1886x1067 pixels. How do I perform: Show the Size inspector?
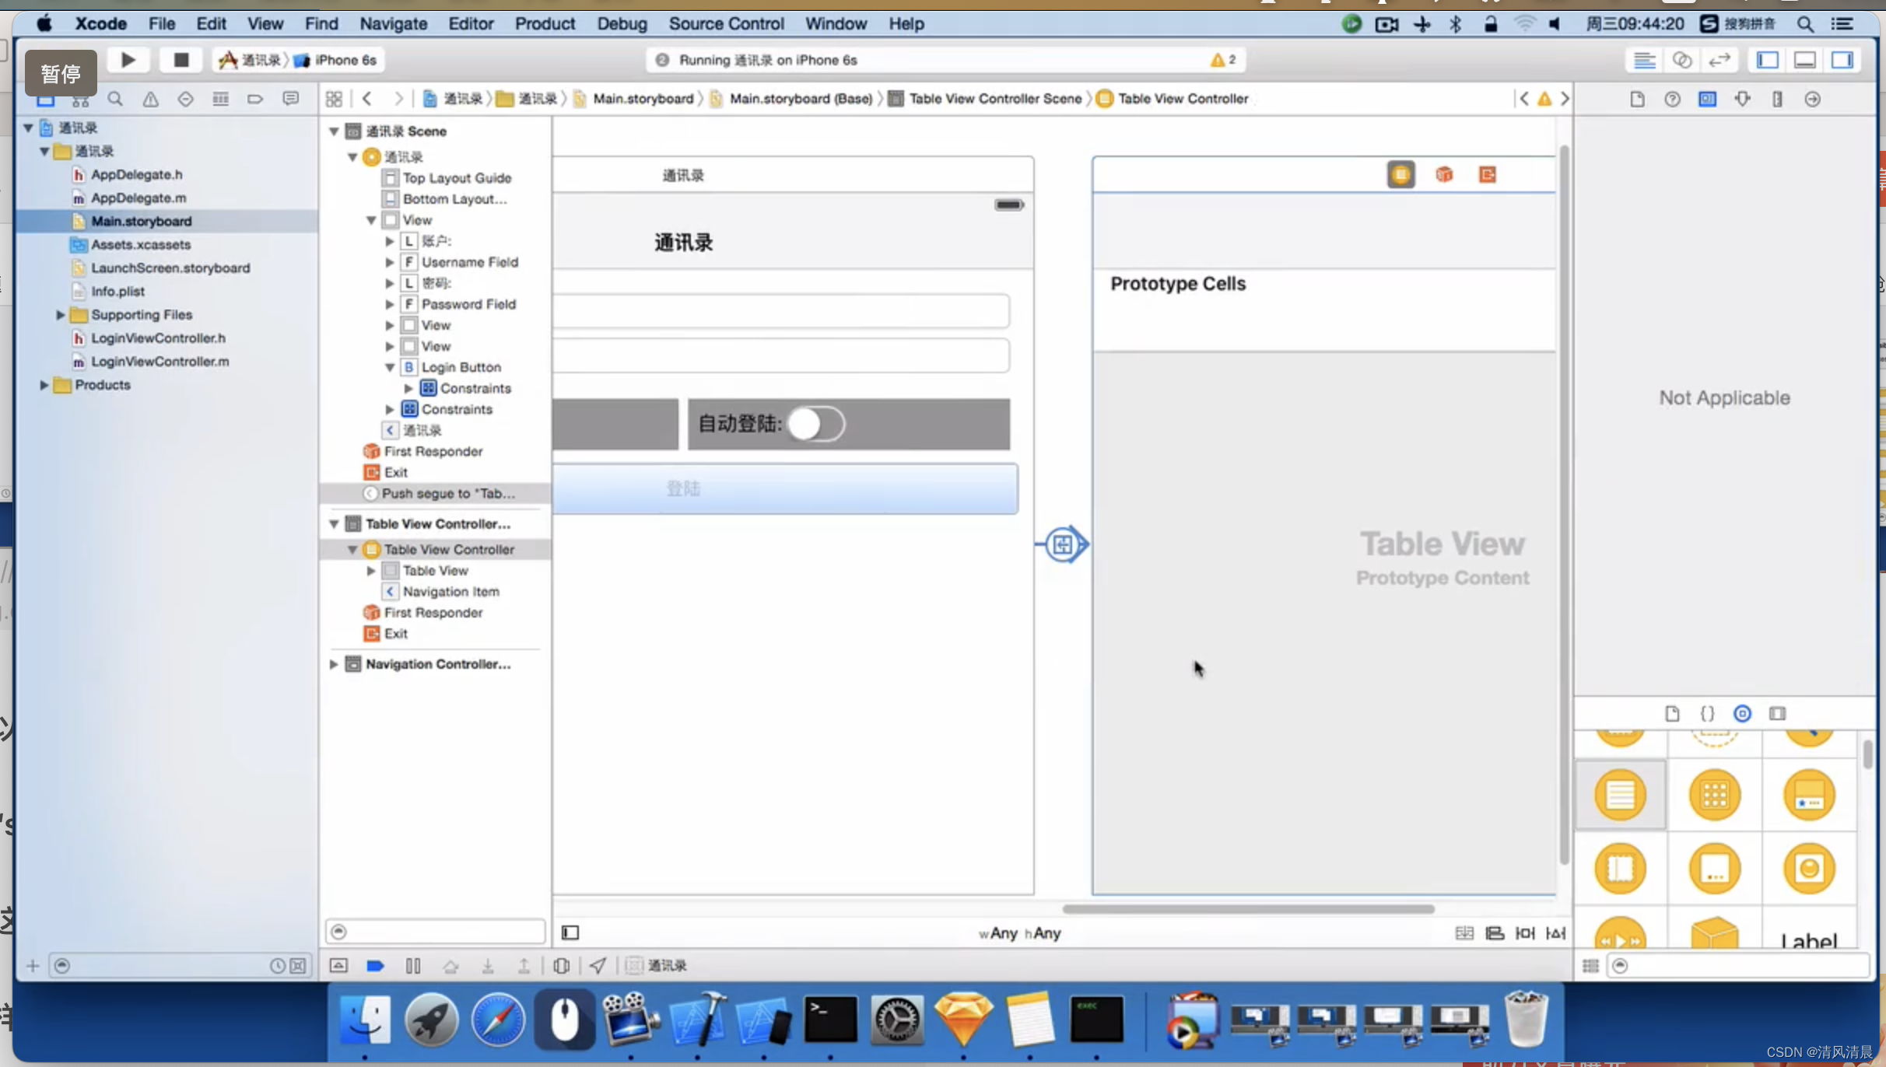tap(1777, 99)
